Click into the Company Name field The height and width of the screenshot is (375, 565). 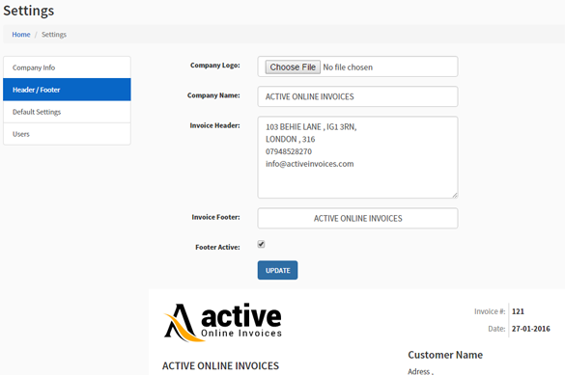click(x=357, y=96)
